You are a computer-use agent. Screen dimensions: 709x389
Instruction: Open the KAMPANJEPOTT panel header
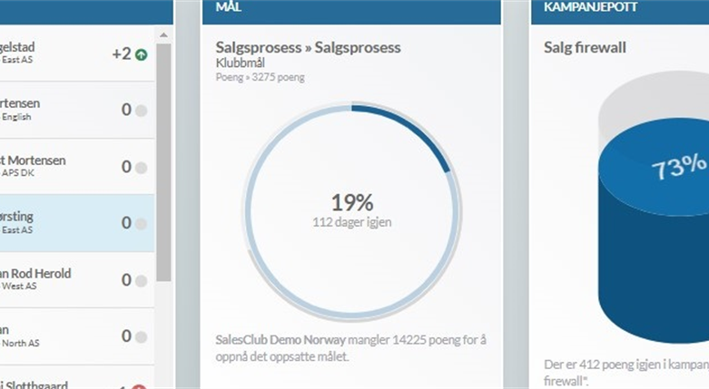coord(620,12)
